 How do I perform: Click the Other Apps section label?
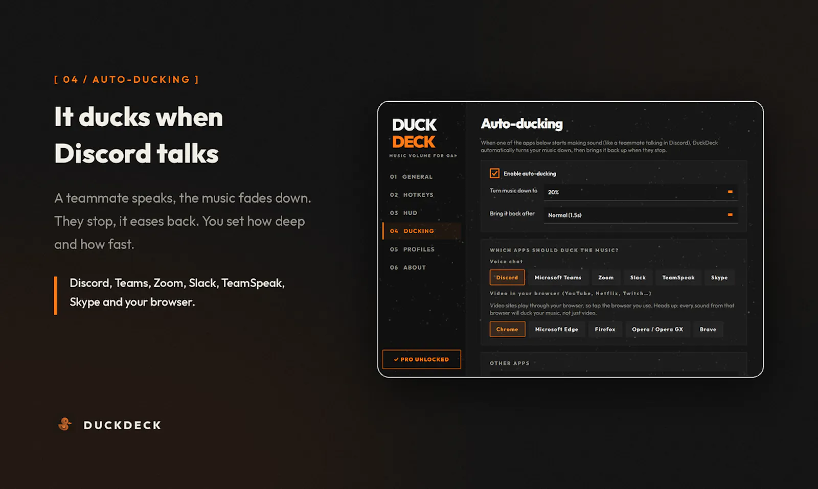point(509,363)
